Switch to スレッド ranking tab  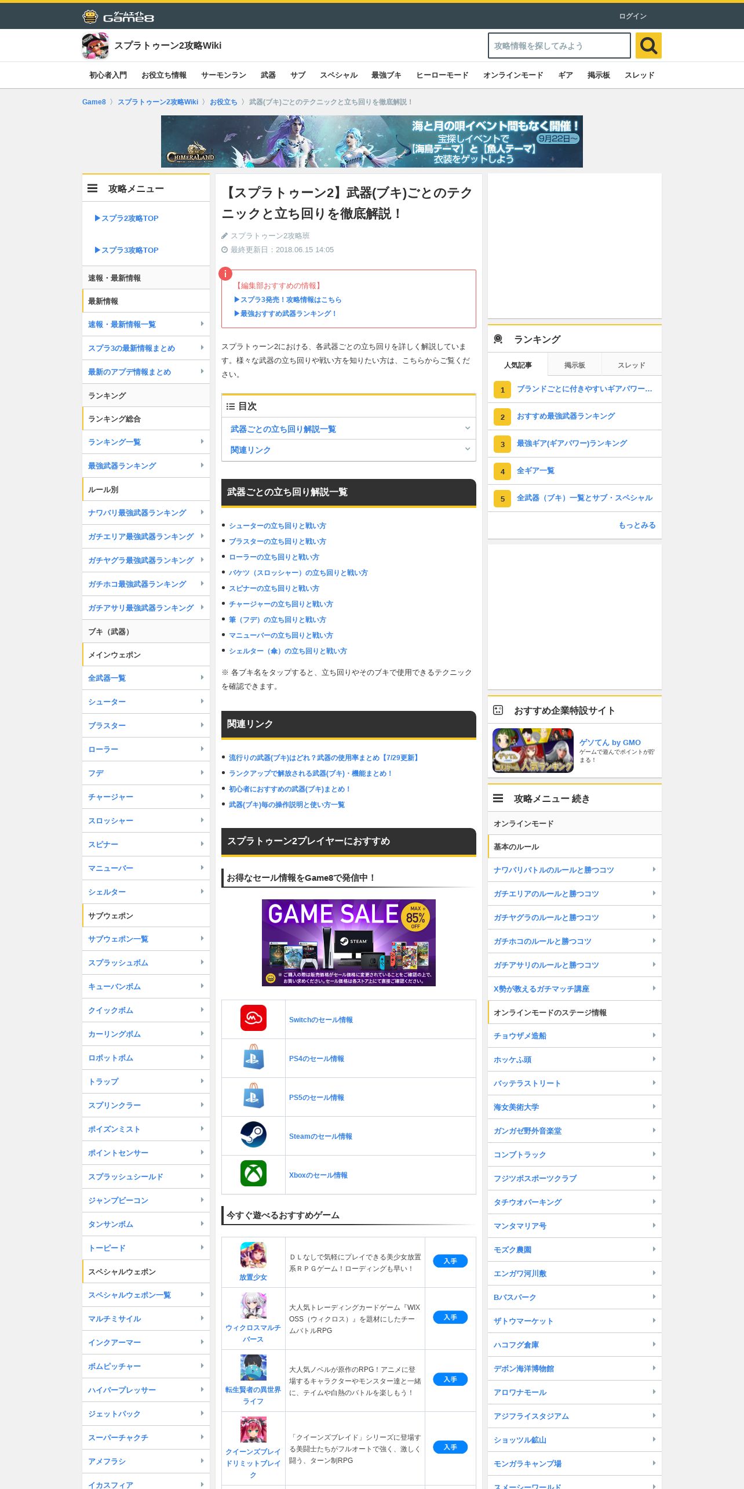(632, 365)
